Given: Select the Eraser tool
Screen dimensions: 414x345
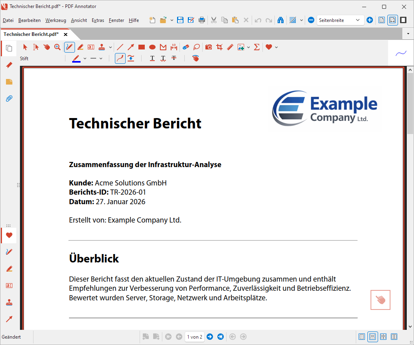Looking at the screenshot, I should (x=185, y=47).
